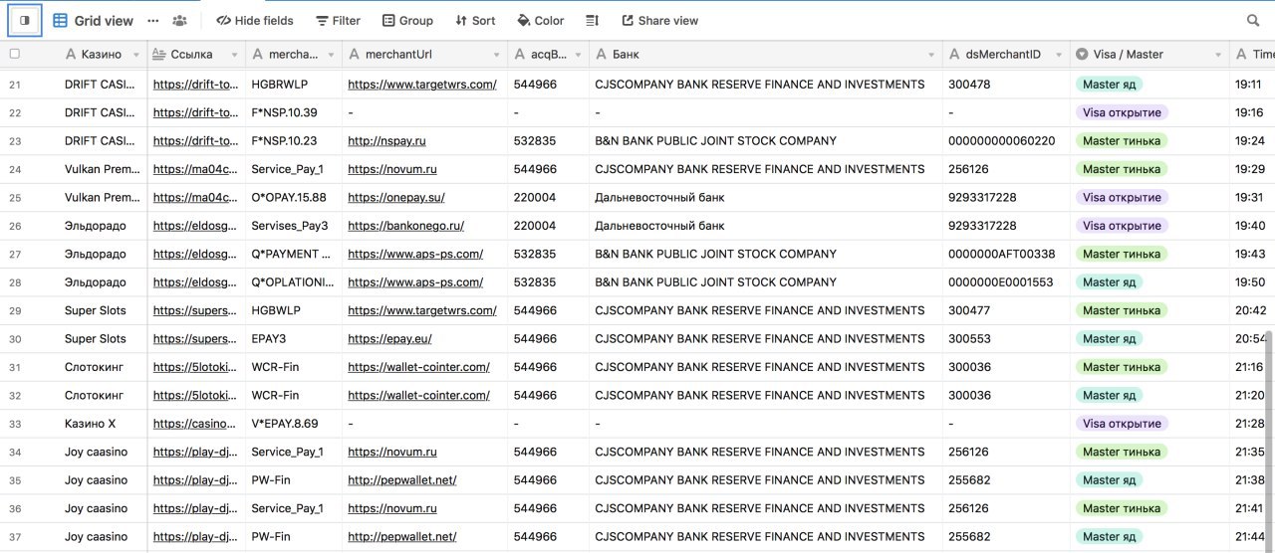
Task: Open the Grid view switcher
Action: [x=93, y=20]
